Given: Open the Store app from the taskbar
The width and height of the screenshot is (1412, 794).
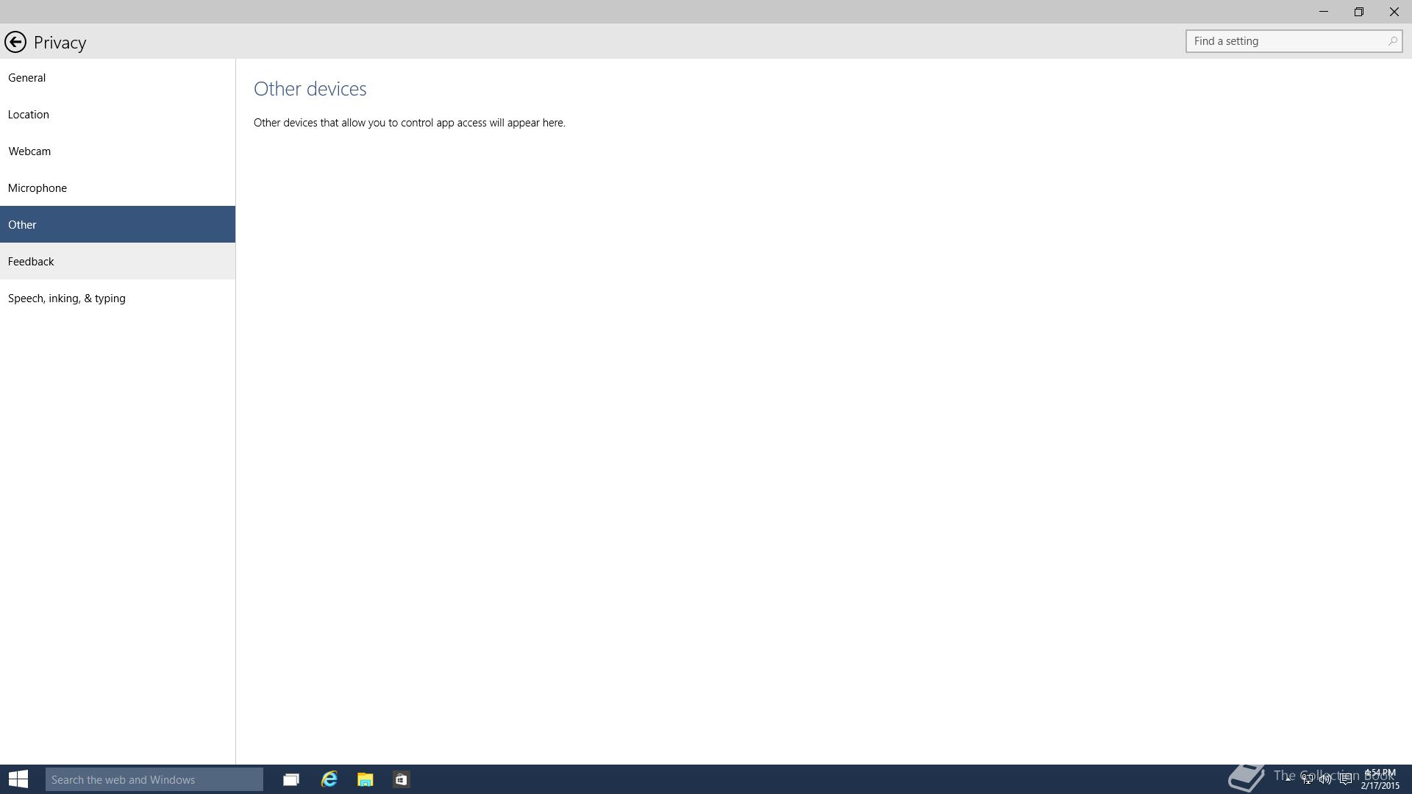Looking at the screenshot, I should [402, 779].
